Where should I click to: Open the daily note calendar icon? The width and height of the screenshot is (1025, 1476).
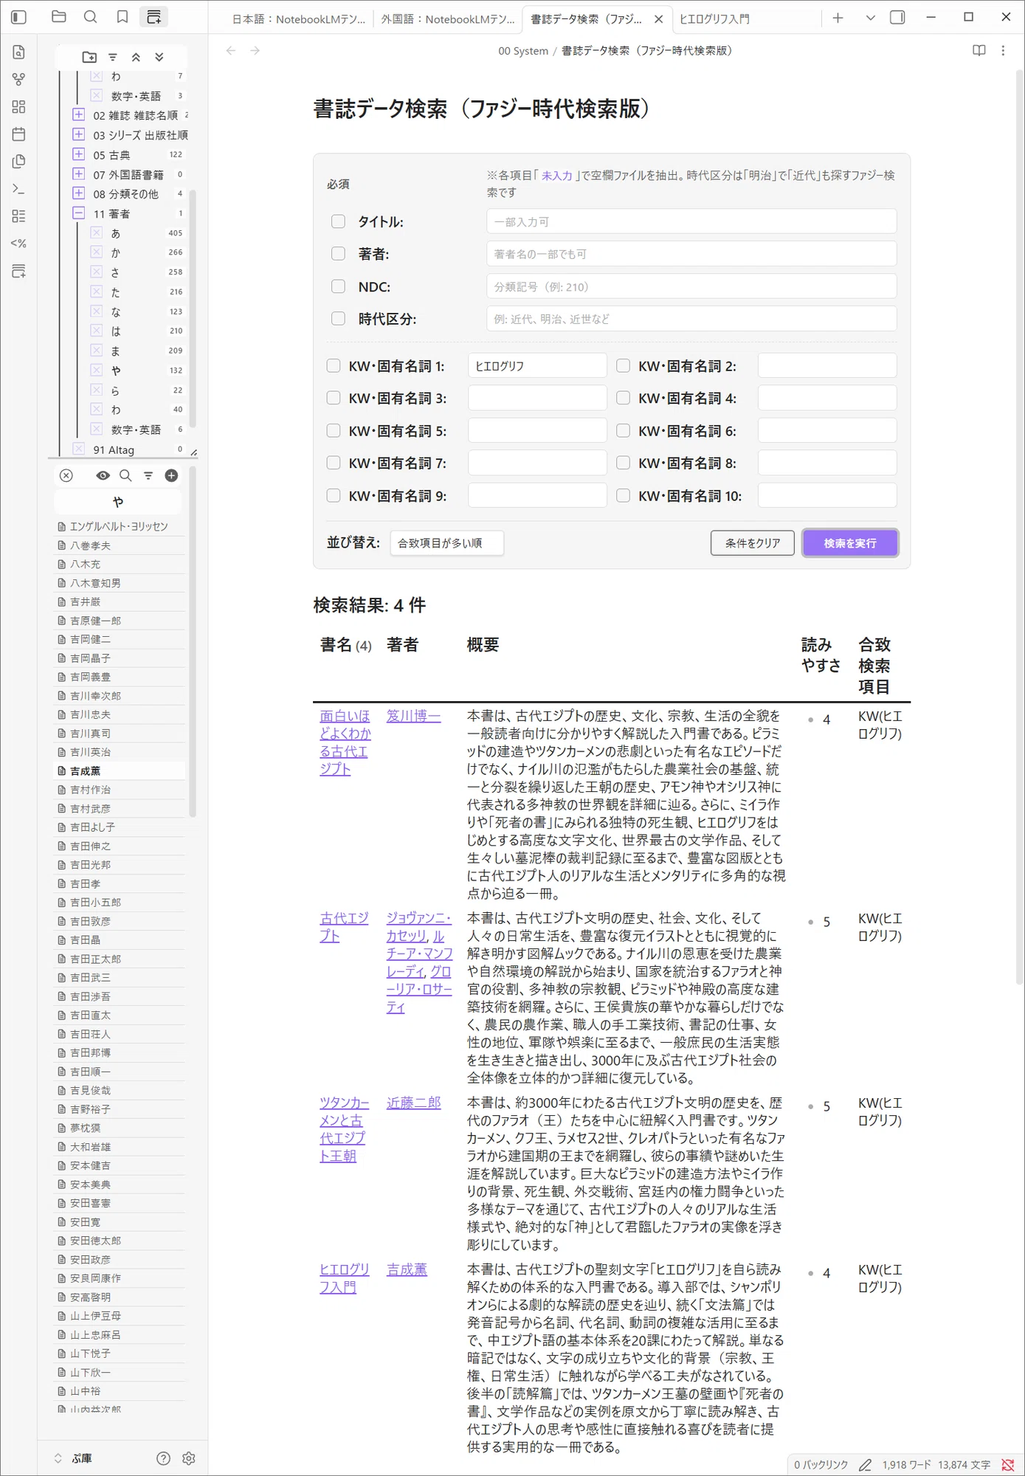click(19, 134)
